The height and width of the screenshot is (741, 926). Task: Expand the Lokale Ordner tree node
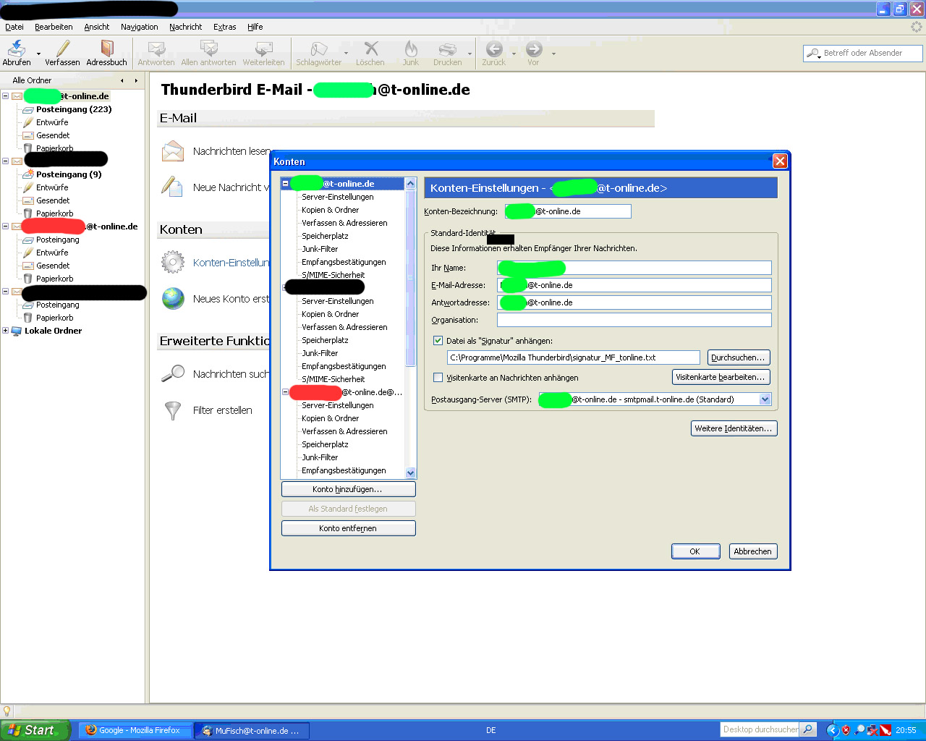coord(5,331)
